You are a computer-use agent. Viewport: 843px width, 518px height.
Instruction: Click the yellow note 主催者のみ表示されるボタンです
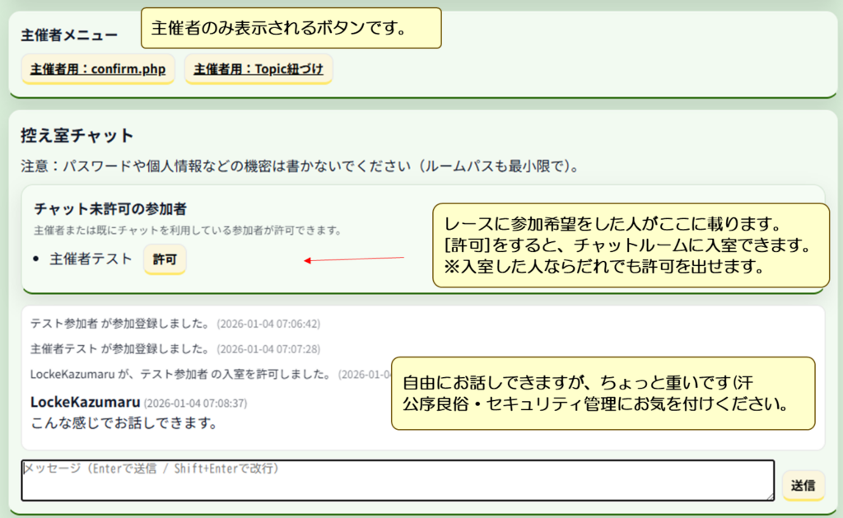291,28
